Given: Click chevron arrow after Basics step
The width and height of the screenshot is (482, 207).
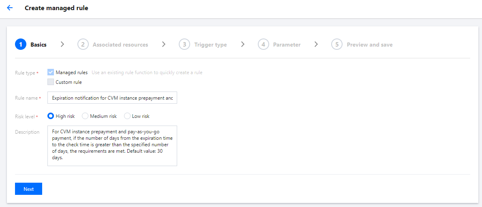Looking at the screenshot, I should [62, 45].
